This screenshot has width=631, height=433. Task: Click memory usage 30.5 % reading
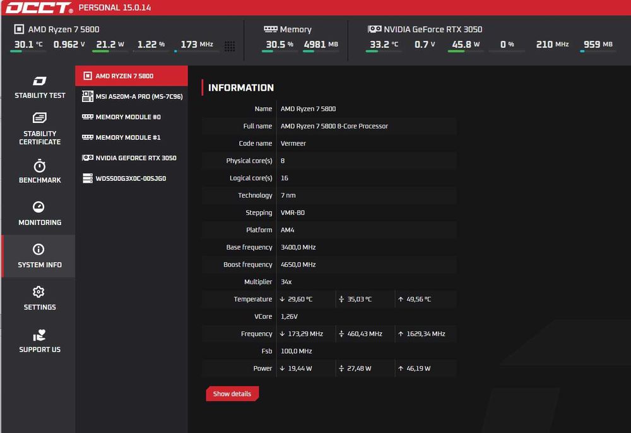click(280, 44)
